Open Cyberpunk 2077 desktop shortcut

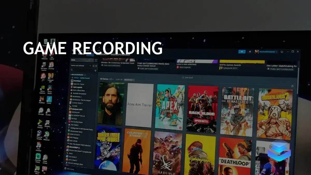pyautogui.click(x=51, y=77)
